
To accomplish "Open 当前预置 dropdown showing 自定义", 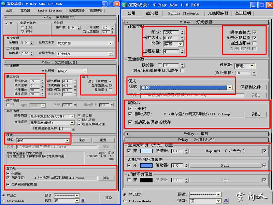I will [72, 71].
